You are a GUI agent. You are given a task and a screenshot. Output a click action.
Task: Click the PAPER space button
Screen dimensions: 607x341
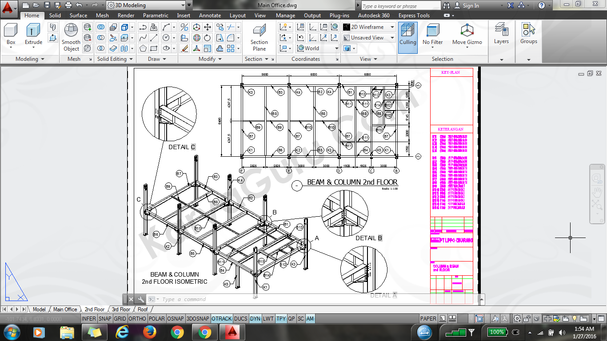(428, 319)
